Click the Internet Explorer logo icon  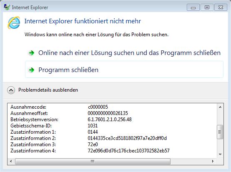pyautogui.click(x=14, y=22)
